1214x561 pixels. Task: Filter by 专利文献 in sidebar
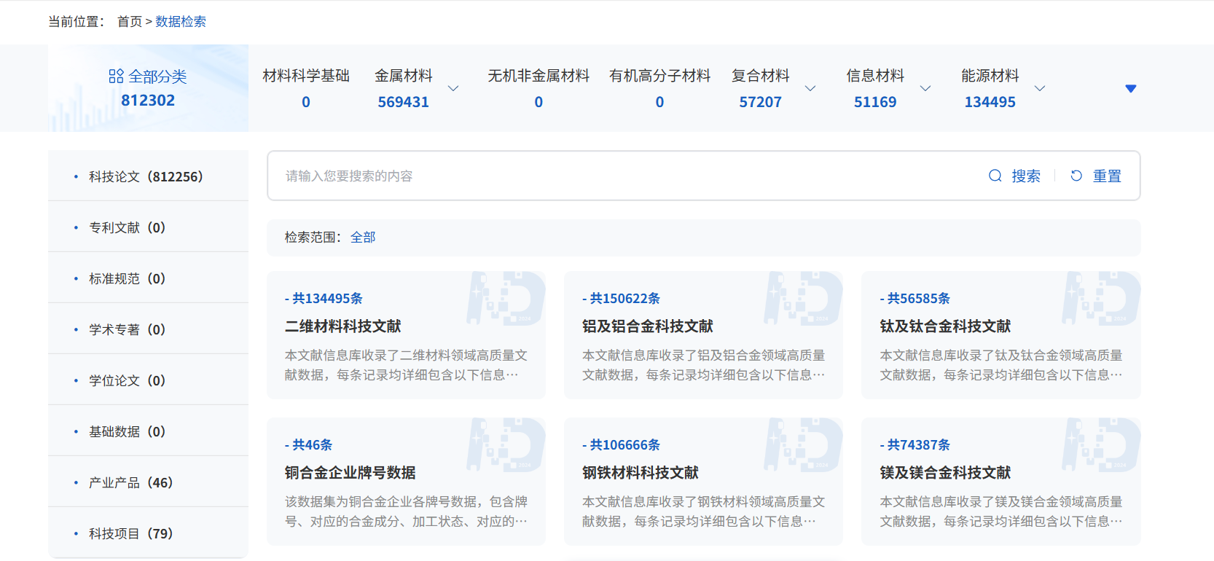[127, 227]
